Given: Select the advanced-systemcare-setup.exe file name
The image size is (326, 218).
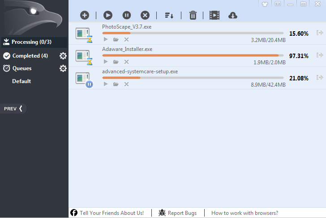Looking at the screenshot, I should (140, 71).
